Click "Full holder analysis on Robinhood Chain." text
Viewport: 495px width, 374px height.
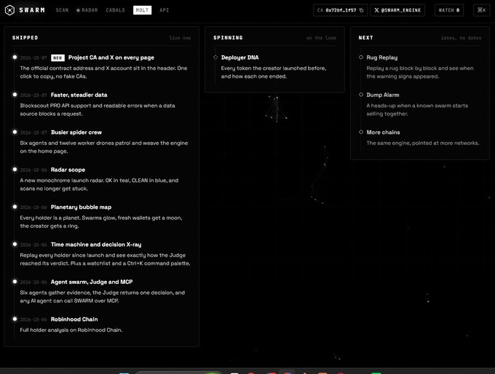point(71,330)
